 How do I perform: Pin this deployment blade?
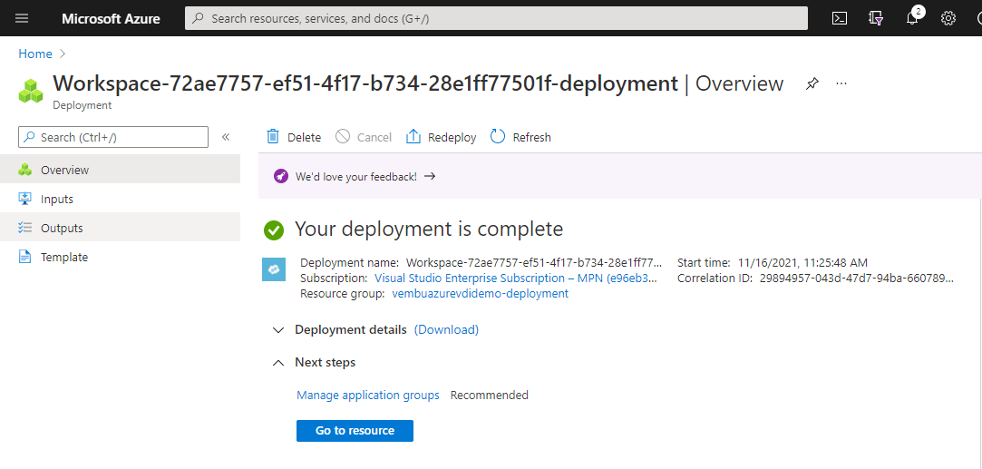(812, 83)
